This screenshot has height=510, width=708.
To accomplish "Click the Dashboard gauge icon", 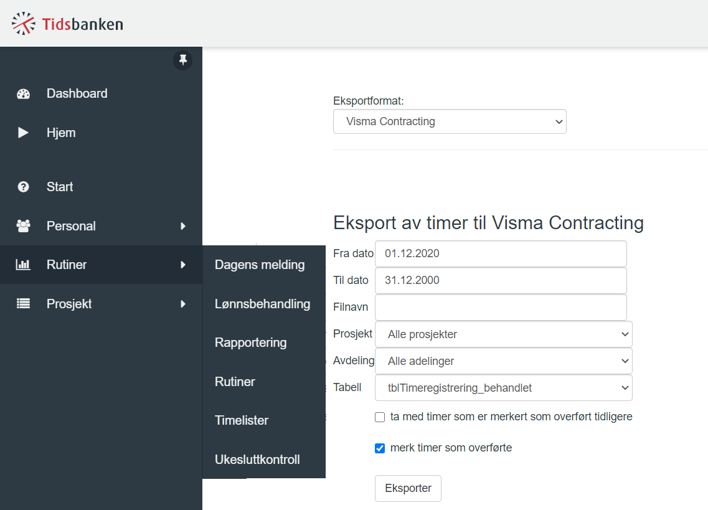I will tap(24, 93).
